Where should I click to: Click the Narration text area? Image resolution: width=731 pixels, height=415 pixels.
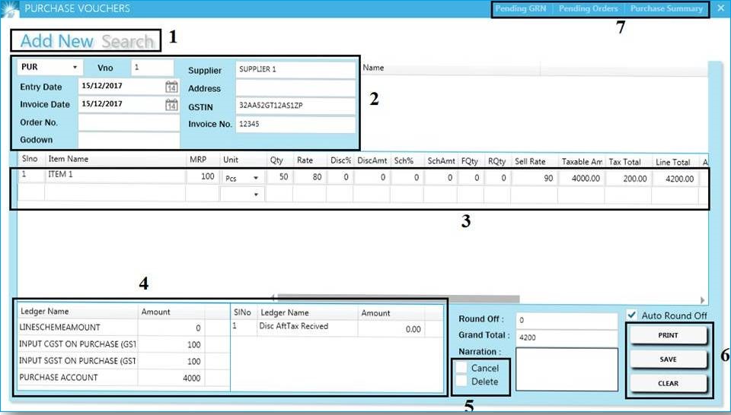(567, 369)
